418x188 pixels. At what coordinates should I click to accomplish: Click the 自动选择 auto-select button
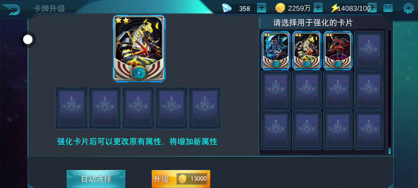(x=96, y=179)
